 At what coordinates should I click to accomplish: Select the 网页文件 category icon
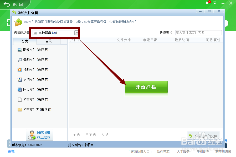20,90
